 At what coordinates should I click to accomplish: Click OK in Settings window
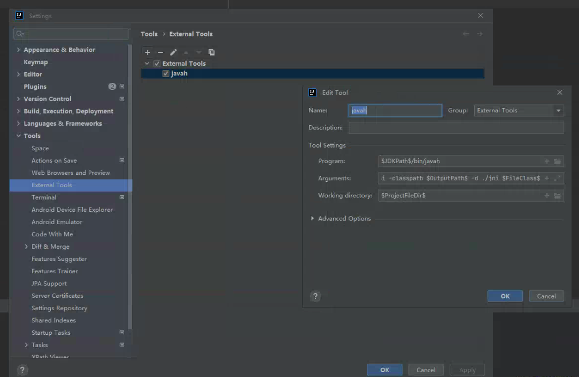[384, 370]
